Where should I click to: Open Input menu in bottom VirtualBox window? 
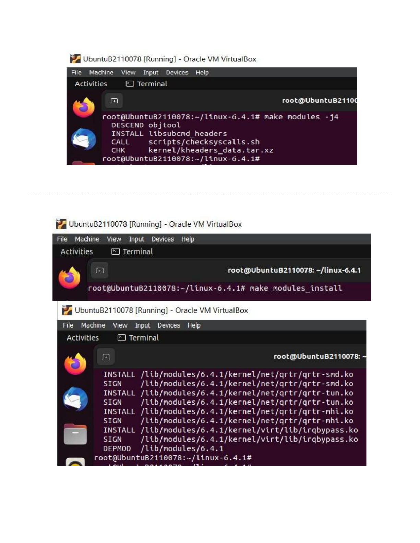[x=142, y=325]
